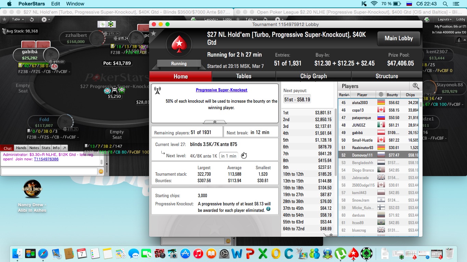Screen dimensions: 467x262
Task: Click the tag icon above the poker table
Action: point(103,24)
